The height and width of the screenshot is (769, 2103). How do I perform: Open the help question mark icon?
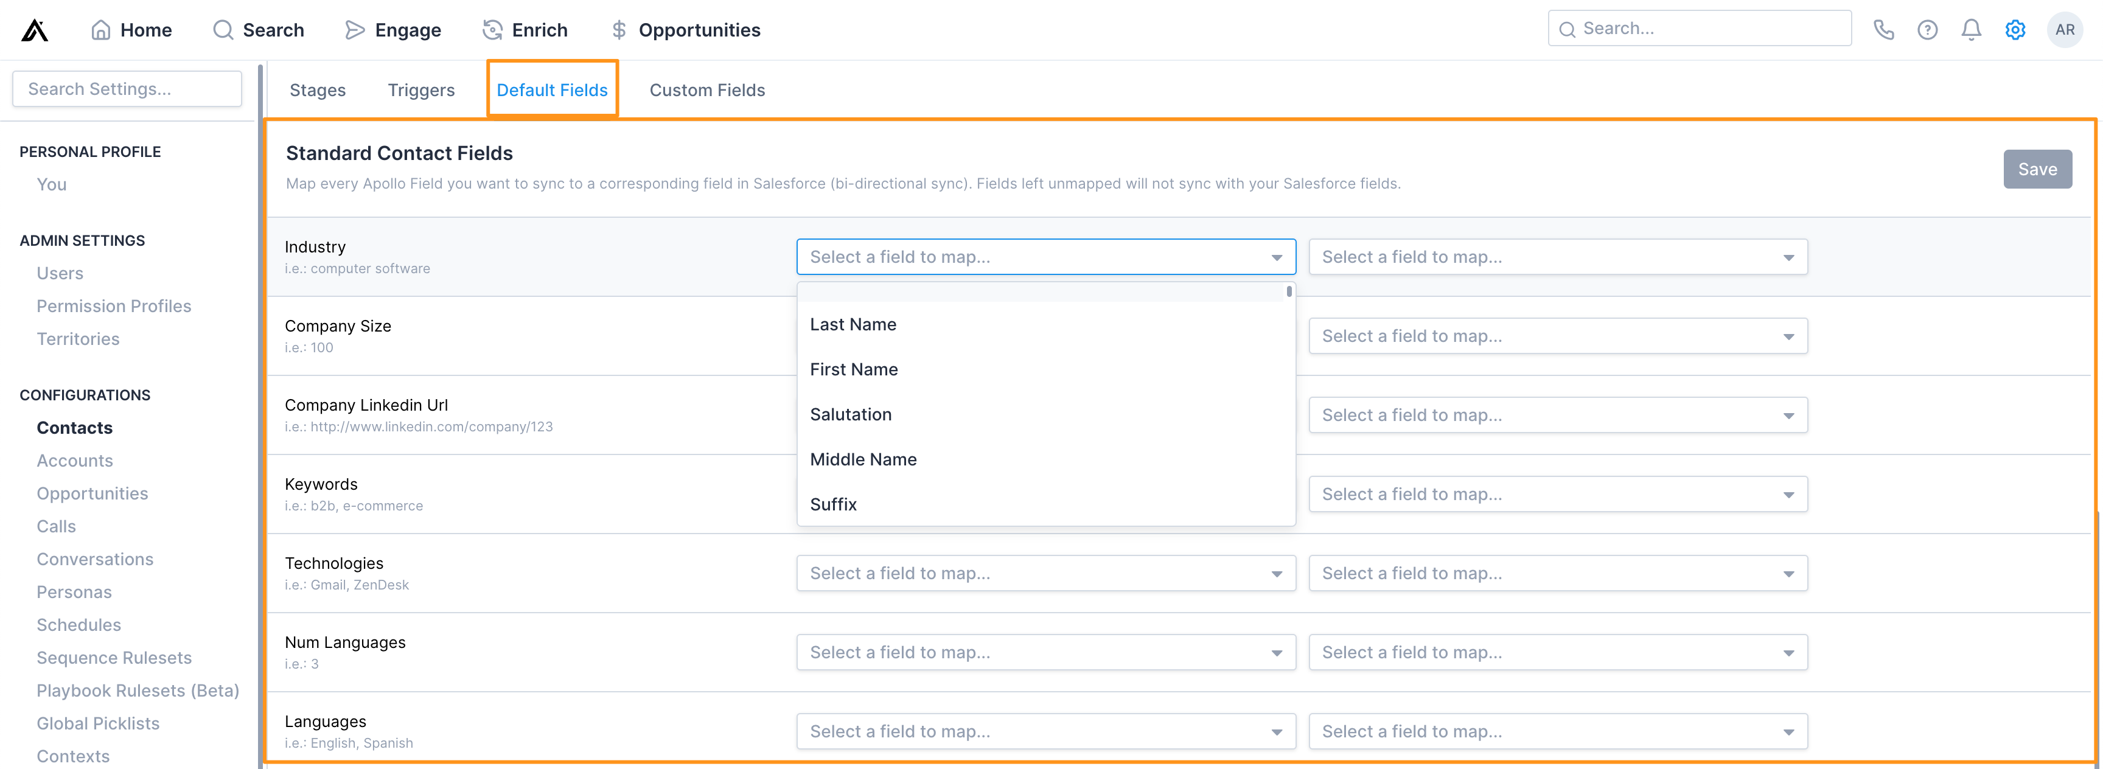click(1928, 30)
